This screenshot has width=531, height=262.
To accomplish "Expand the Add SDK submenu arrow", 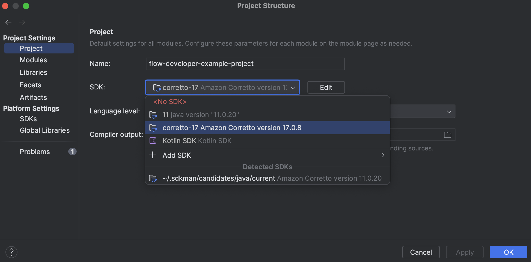I will pyautogui.click(x=383, y=155).
